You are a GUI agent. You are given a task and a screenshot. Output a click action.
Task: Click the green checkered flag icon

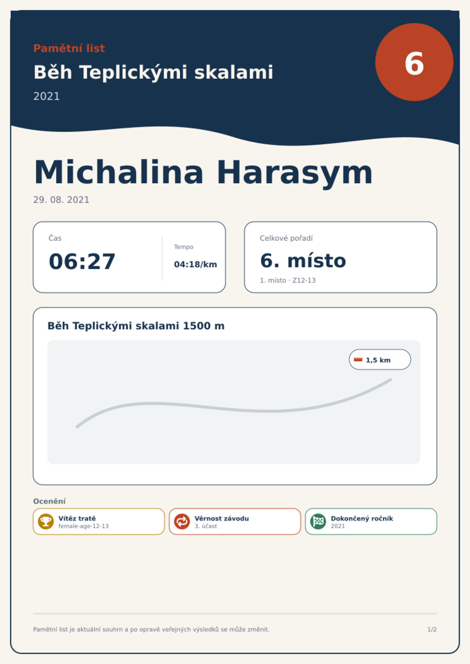point(318,522)
